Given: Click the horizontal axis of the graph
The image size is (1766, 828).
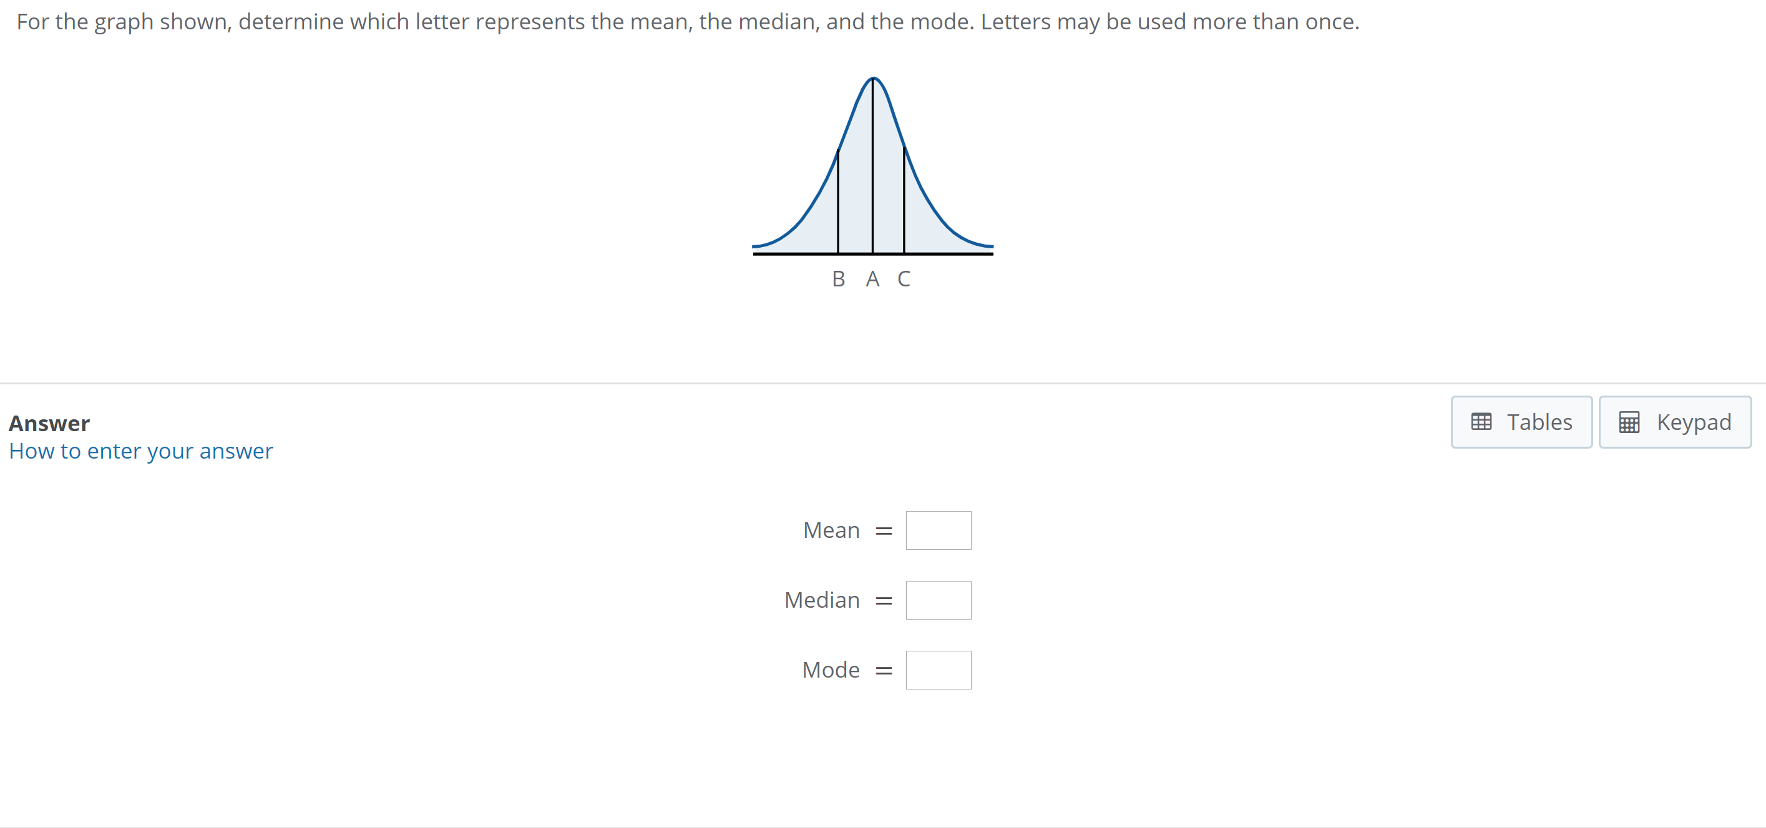Looking at the screenshot, I should click(873, 255).
